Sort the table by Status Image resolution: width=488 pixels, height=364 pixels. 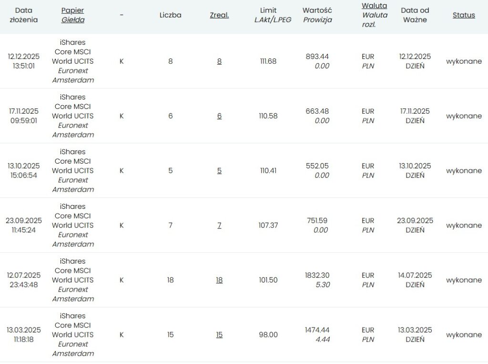click(463, 15)
